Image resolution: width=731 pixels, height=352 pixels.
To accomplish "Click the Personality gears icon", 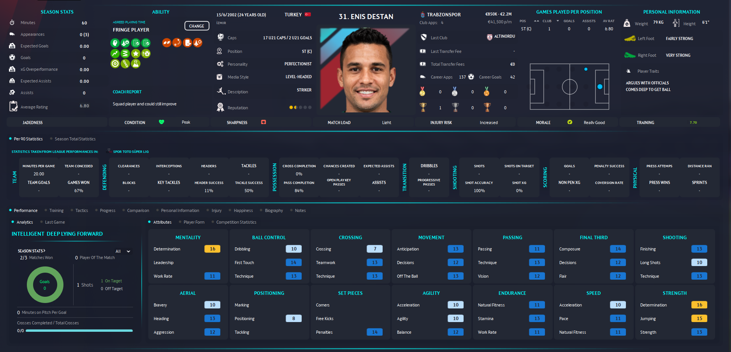I will [220, 64].
